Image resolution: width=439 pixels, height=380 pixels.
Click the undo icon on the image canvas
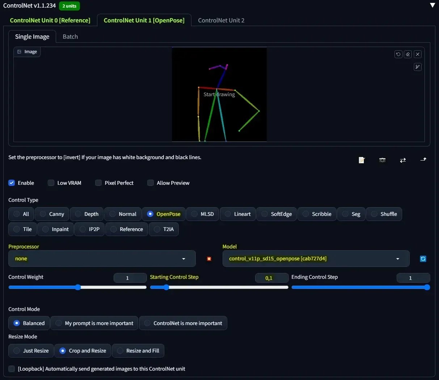(398, 54)
